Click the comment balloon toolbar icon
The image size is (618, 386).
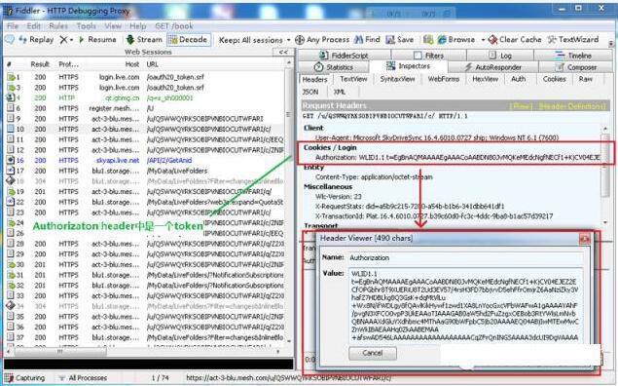pyautogui.click(x=10, y=39)
